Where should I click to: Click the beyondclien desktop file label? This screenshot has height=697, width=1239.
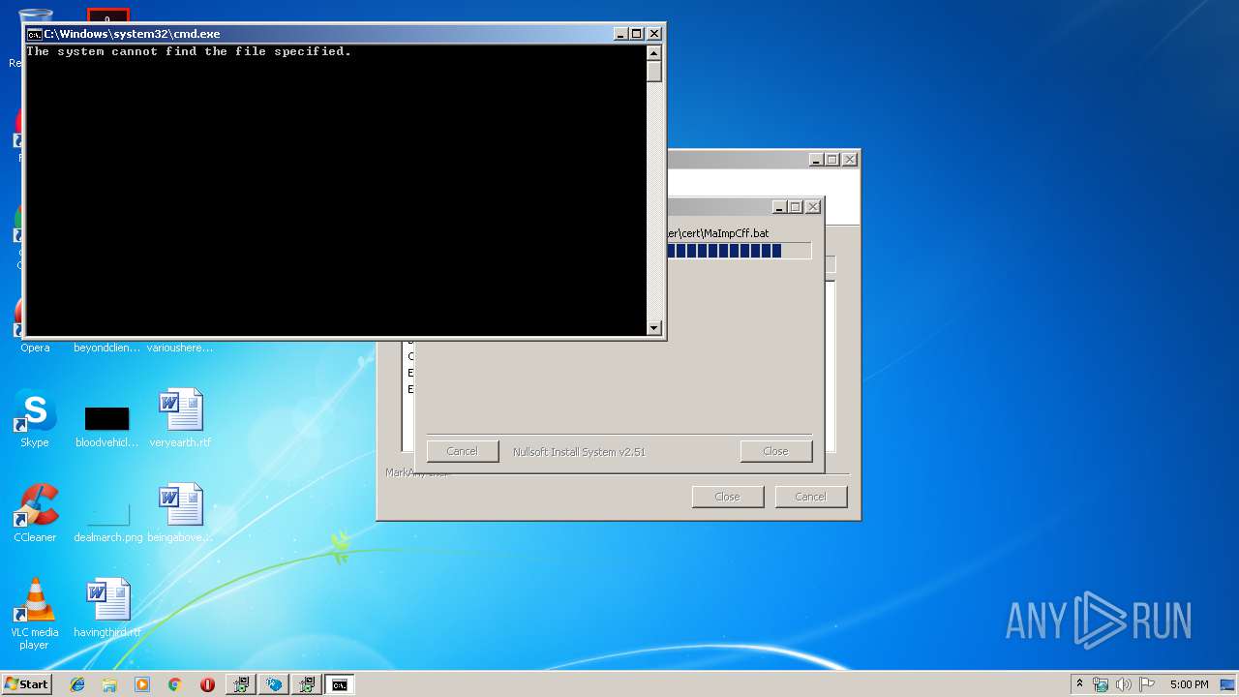coord(106,348)
